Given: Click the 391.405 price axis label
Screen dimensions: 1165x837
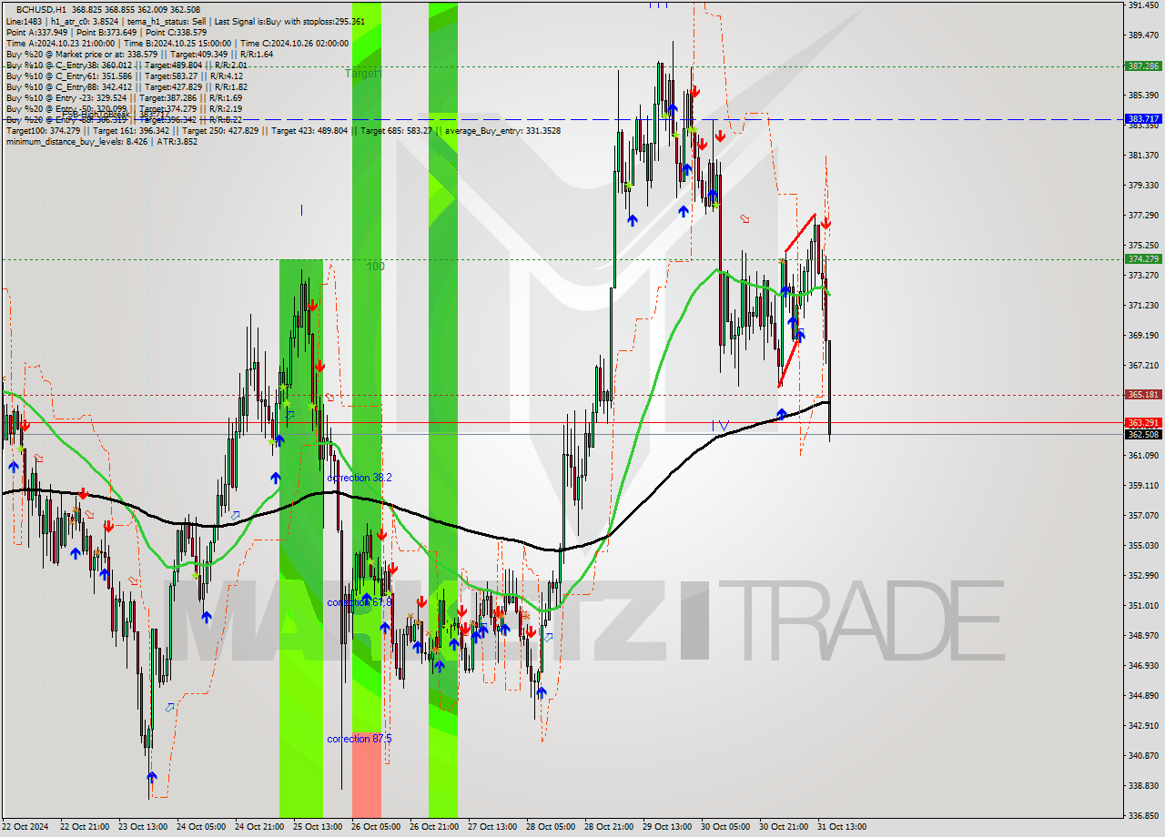Looking at the screenshot, I should pyautogui.click(x=1143, y=5).
